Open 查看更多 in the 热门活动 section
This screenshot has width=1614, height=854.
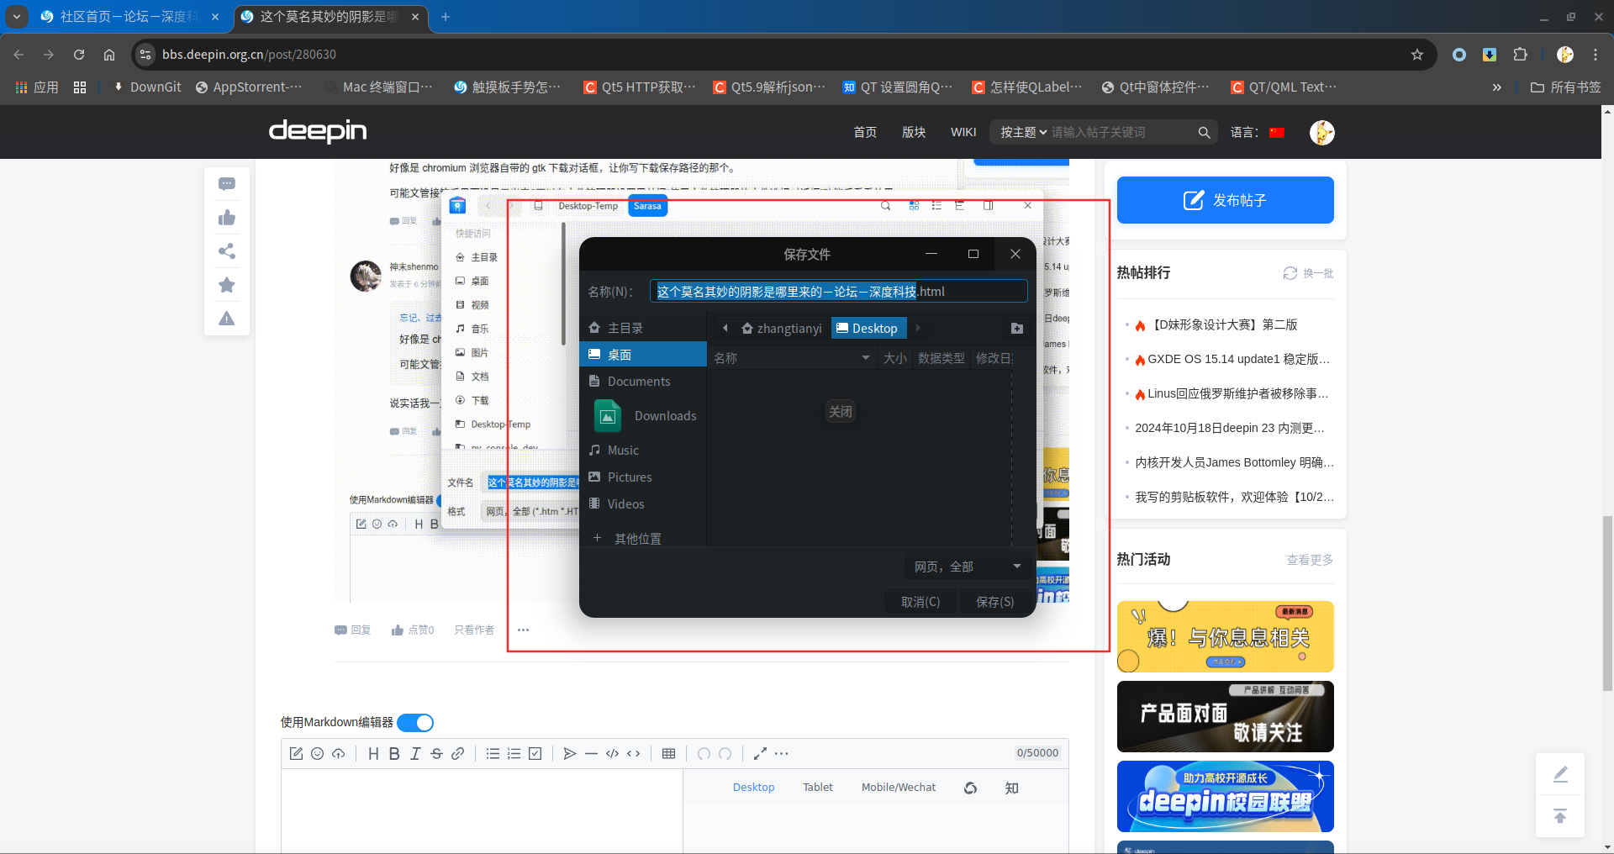(x=1310, y=560)
